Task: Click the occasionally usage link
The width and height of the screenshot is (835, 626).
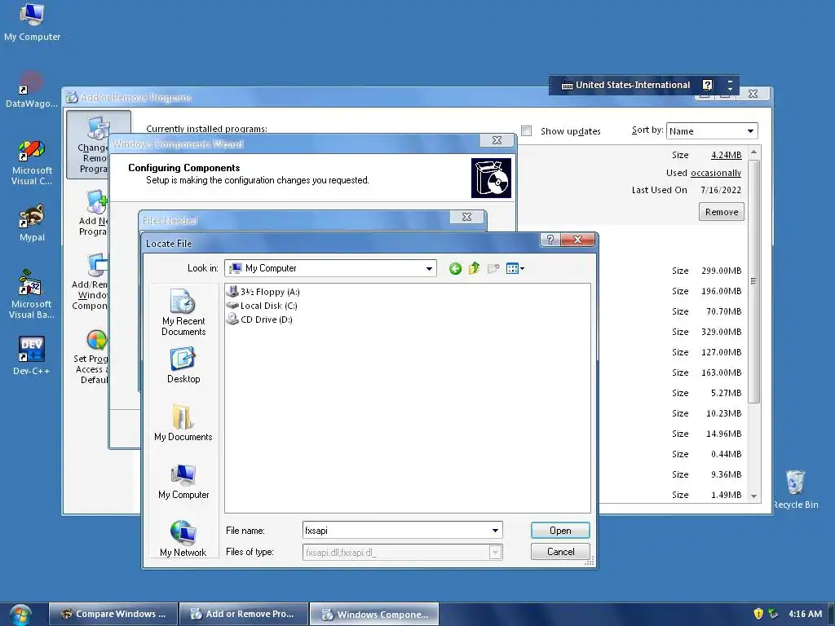Action: (716, 173)
